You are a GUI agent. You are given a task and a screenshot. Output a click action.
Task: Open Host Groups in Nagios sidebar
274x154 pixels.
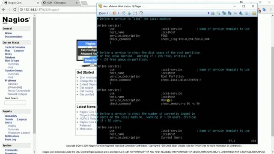coord(12,61)
